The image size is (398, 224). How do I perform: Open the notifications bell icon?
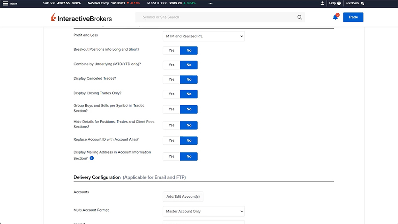pyautogui.click(x=336, y=17)
